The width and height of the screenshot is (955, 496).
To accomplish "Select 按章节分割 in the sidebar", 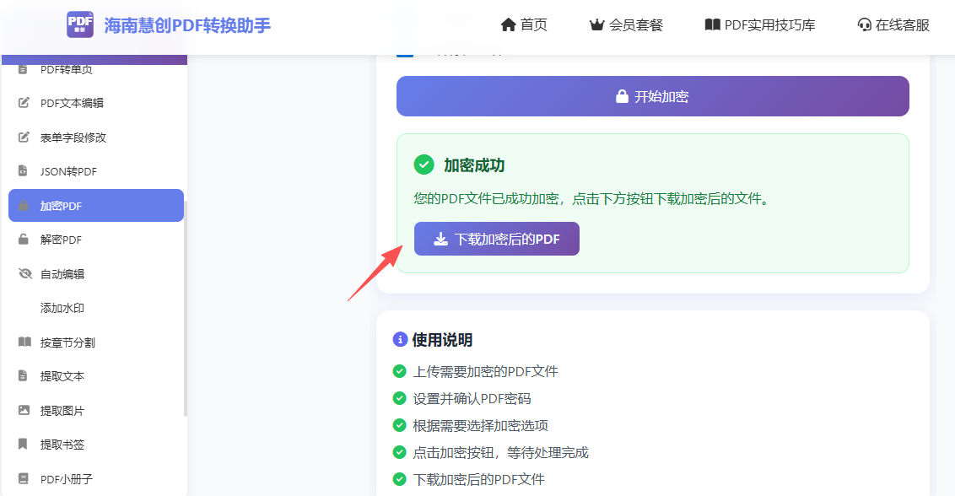I will (96, 342).
